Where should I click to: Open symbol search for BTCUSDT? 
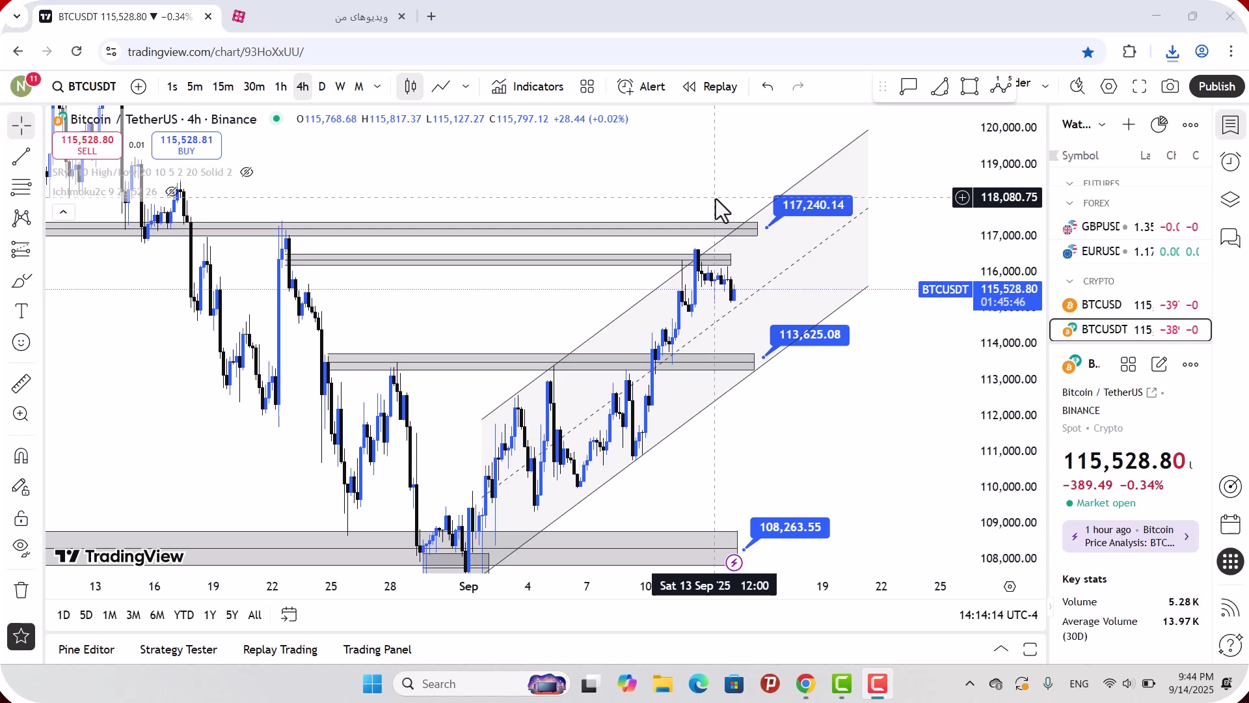click(x=85, y=87)
